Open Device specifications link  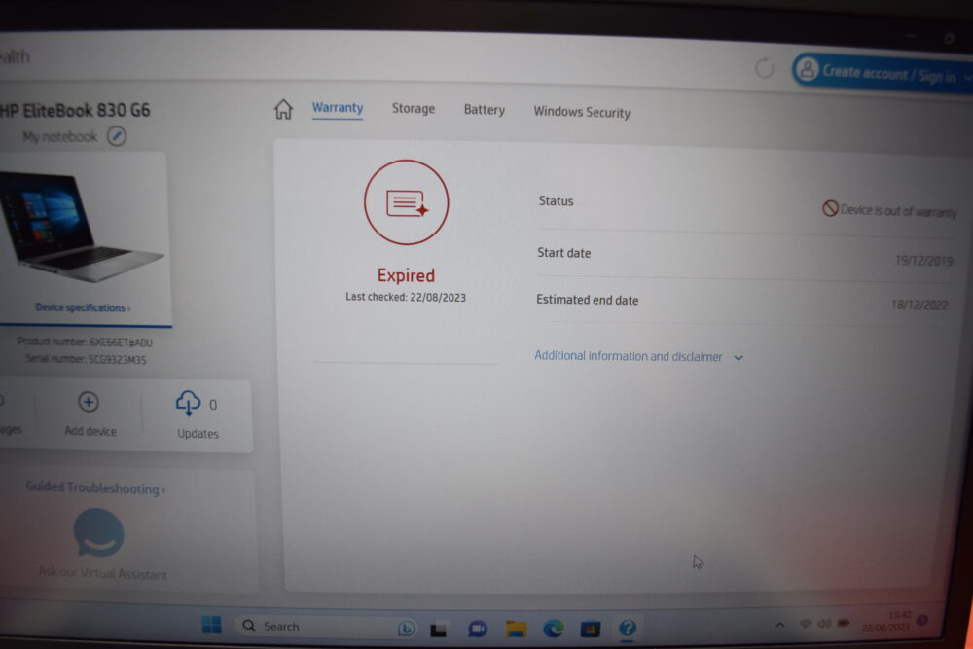click(x=83, y=307)
